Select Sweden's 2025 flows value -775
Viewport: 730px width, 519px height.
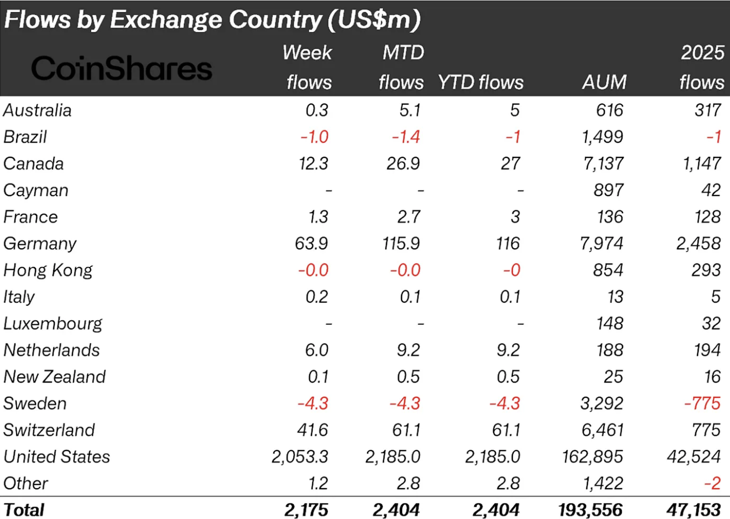(702, 403)
